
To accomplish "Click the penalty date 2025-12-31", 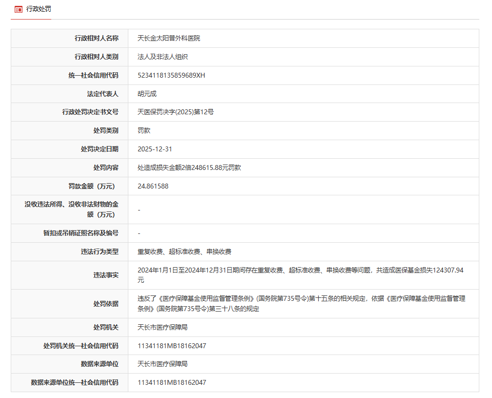I will 155,149.
